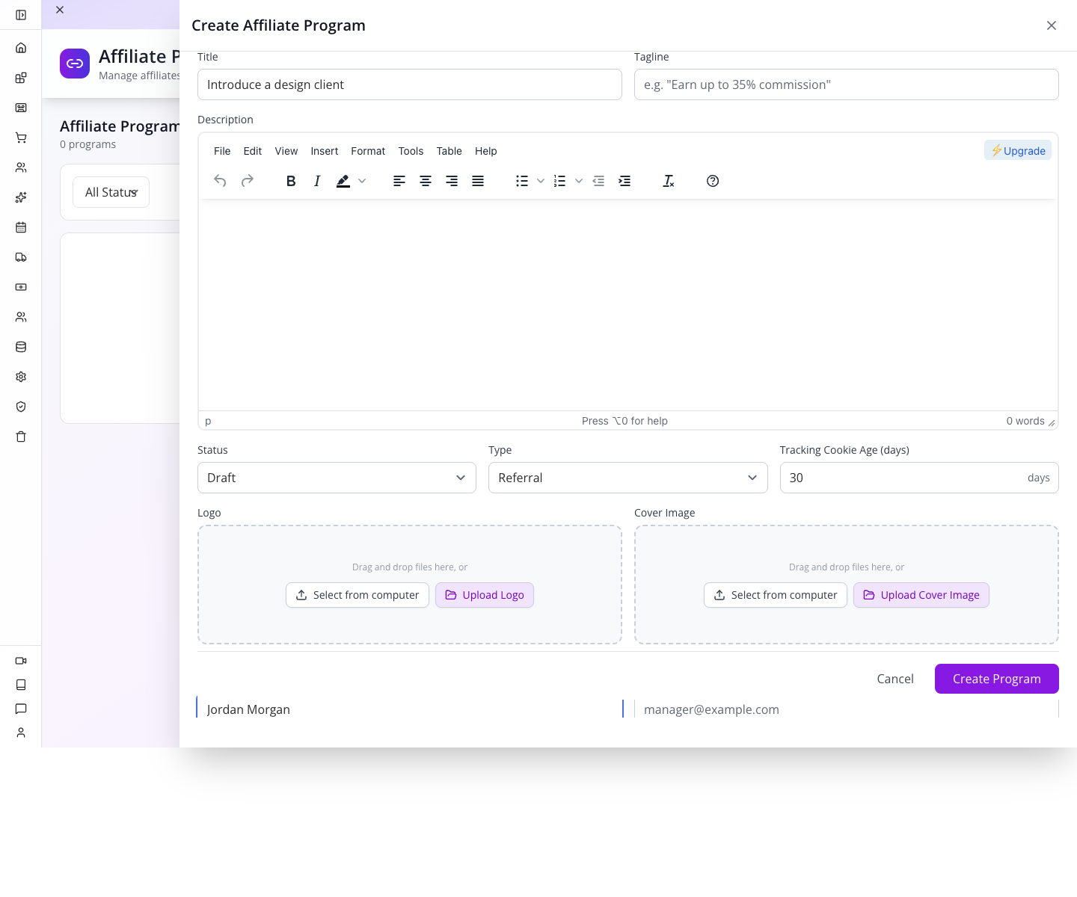The height and width of the screenshot is (897, 1077).
Task: Open the Edit menu in editor
Action: coord(253,151)
